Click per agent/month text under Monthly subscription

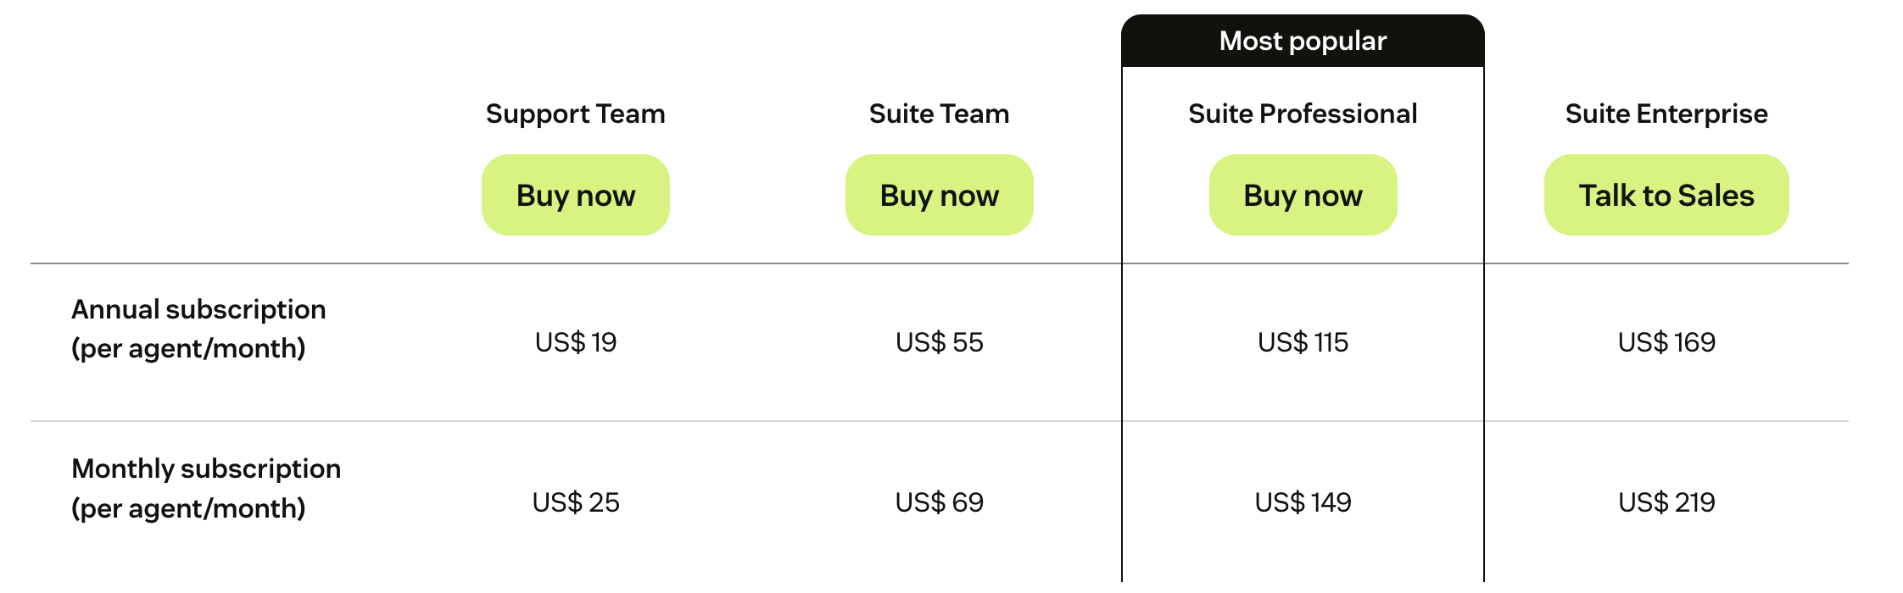[x=188, y=508]
